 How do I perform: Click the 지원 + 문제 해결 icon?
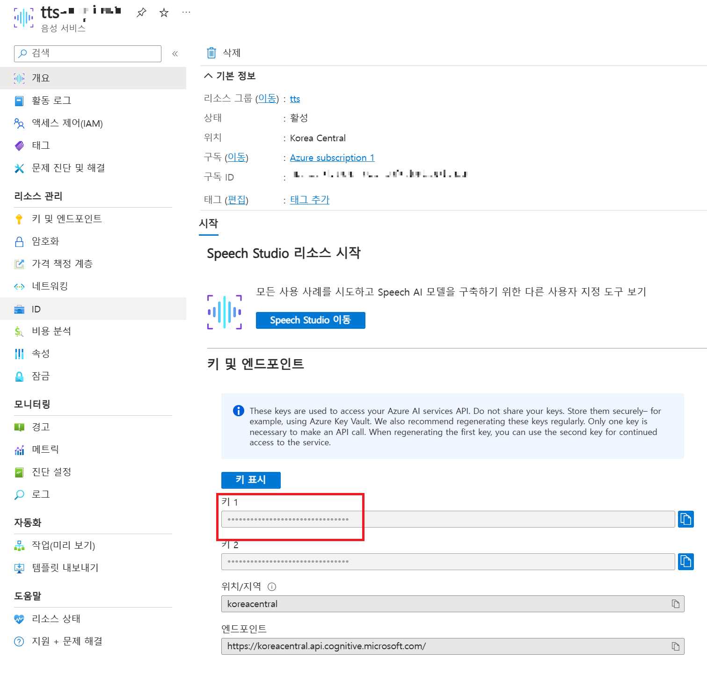coord(19,641)
